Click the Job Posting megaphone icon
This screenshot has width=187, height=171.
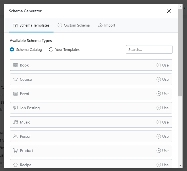(16, 108)
